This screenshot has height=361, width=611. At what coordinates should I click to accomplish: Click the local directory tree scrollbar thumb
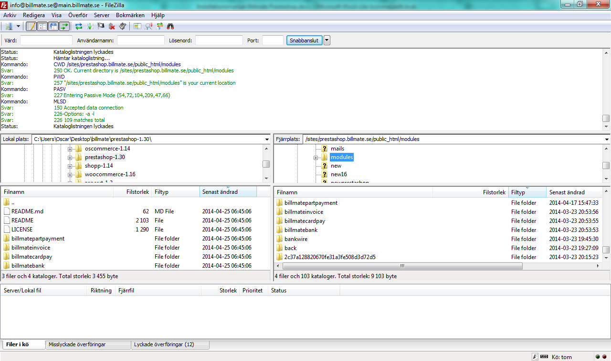pyautogui.click(x=266, y=164)
